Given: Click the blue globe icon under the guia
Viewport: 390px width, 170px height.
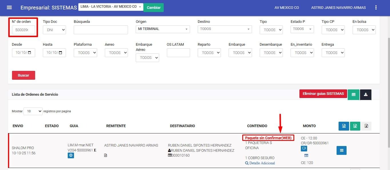Looking at the screenshot, I should point(71,155).
